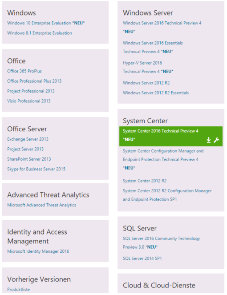Viewport: 227px width, 295px height.
Task: Click the Office Server heading
Action: [27, 129]
